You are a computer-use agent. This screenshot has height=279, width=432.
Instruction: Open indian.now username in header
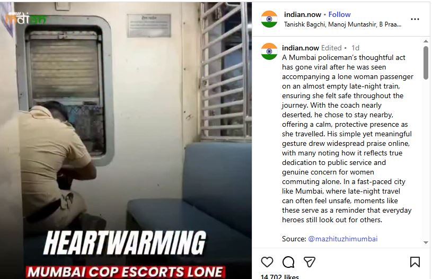[x=303, y=14]
